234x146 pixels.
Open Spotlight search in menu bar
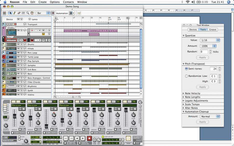(x=229, y=2)
